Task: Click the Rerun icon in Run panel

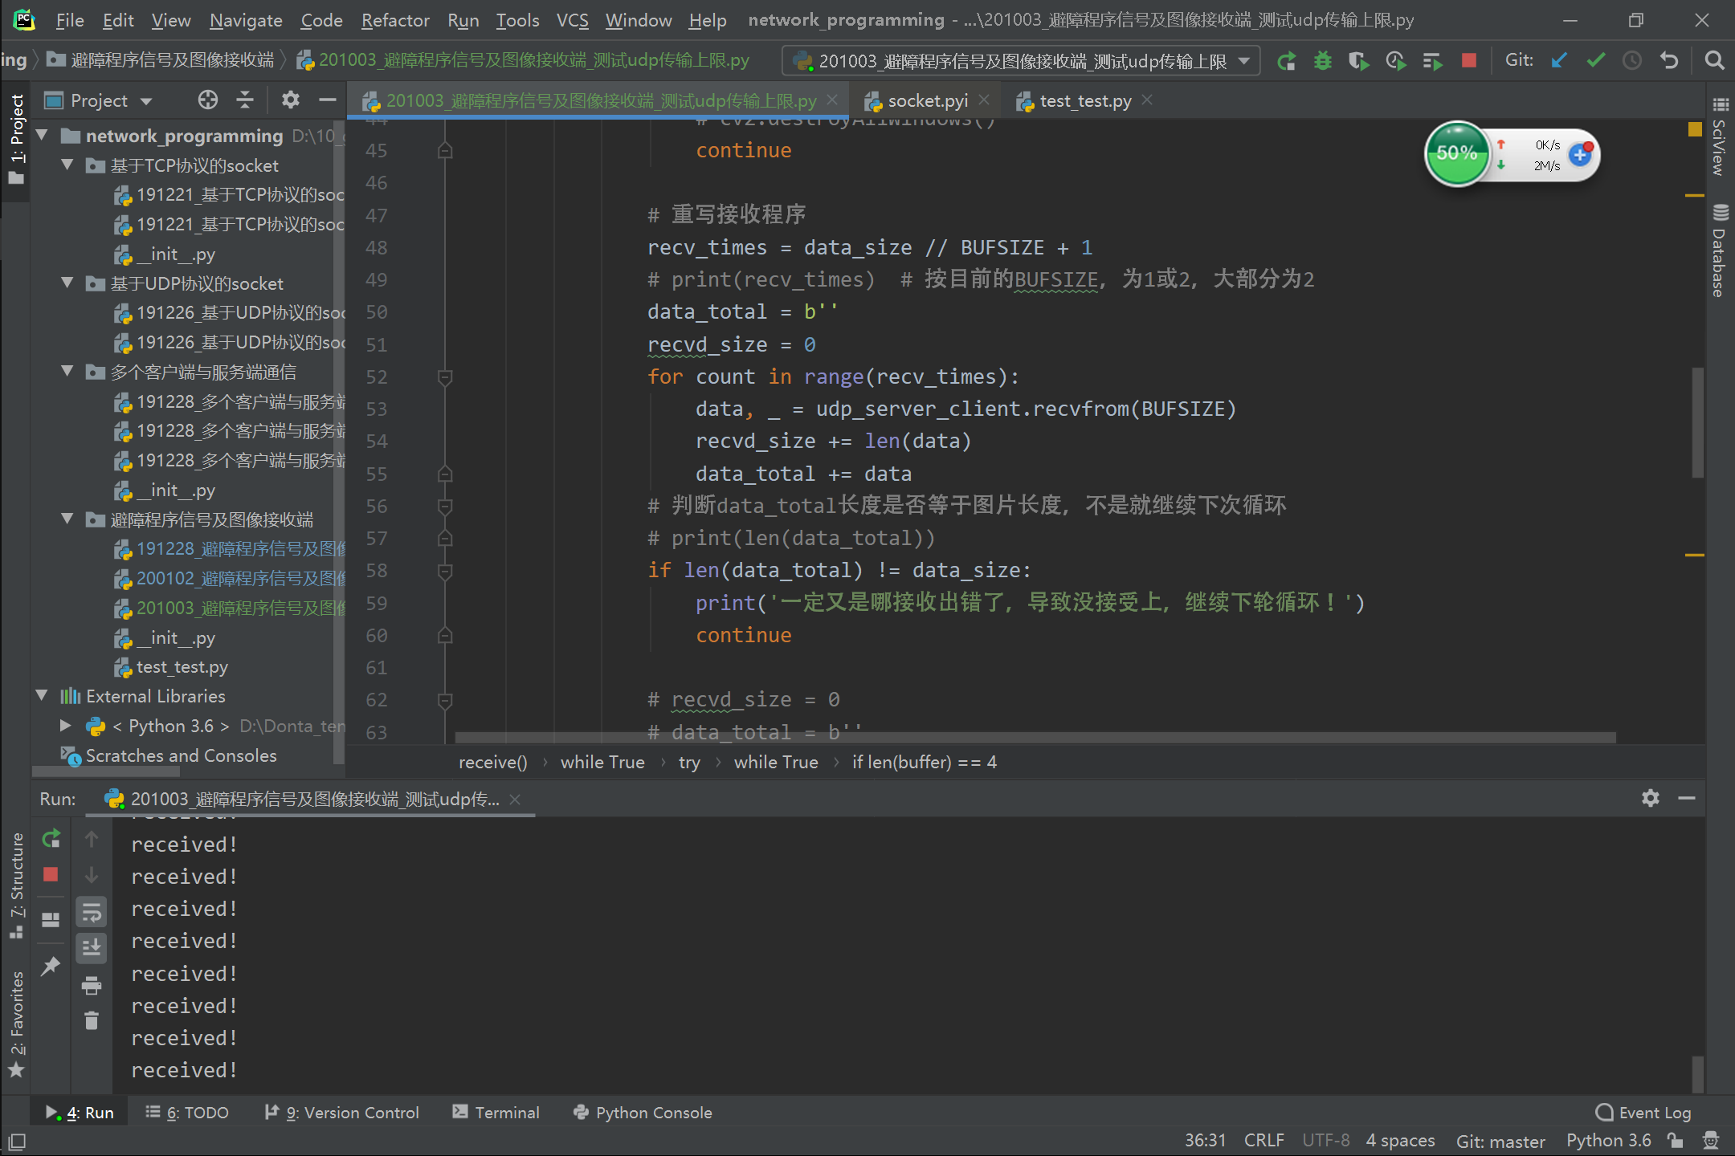Action: [x=51, y=839]
